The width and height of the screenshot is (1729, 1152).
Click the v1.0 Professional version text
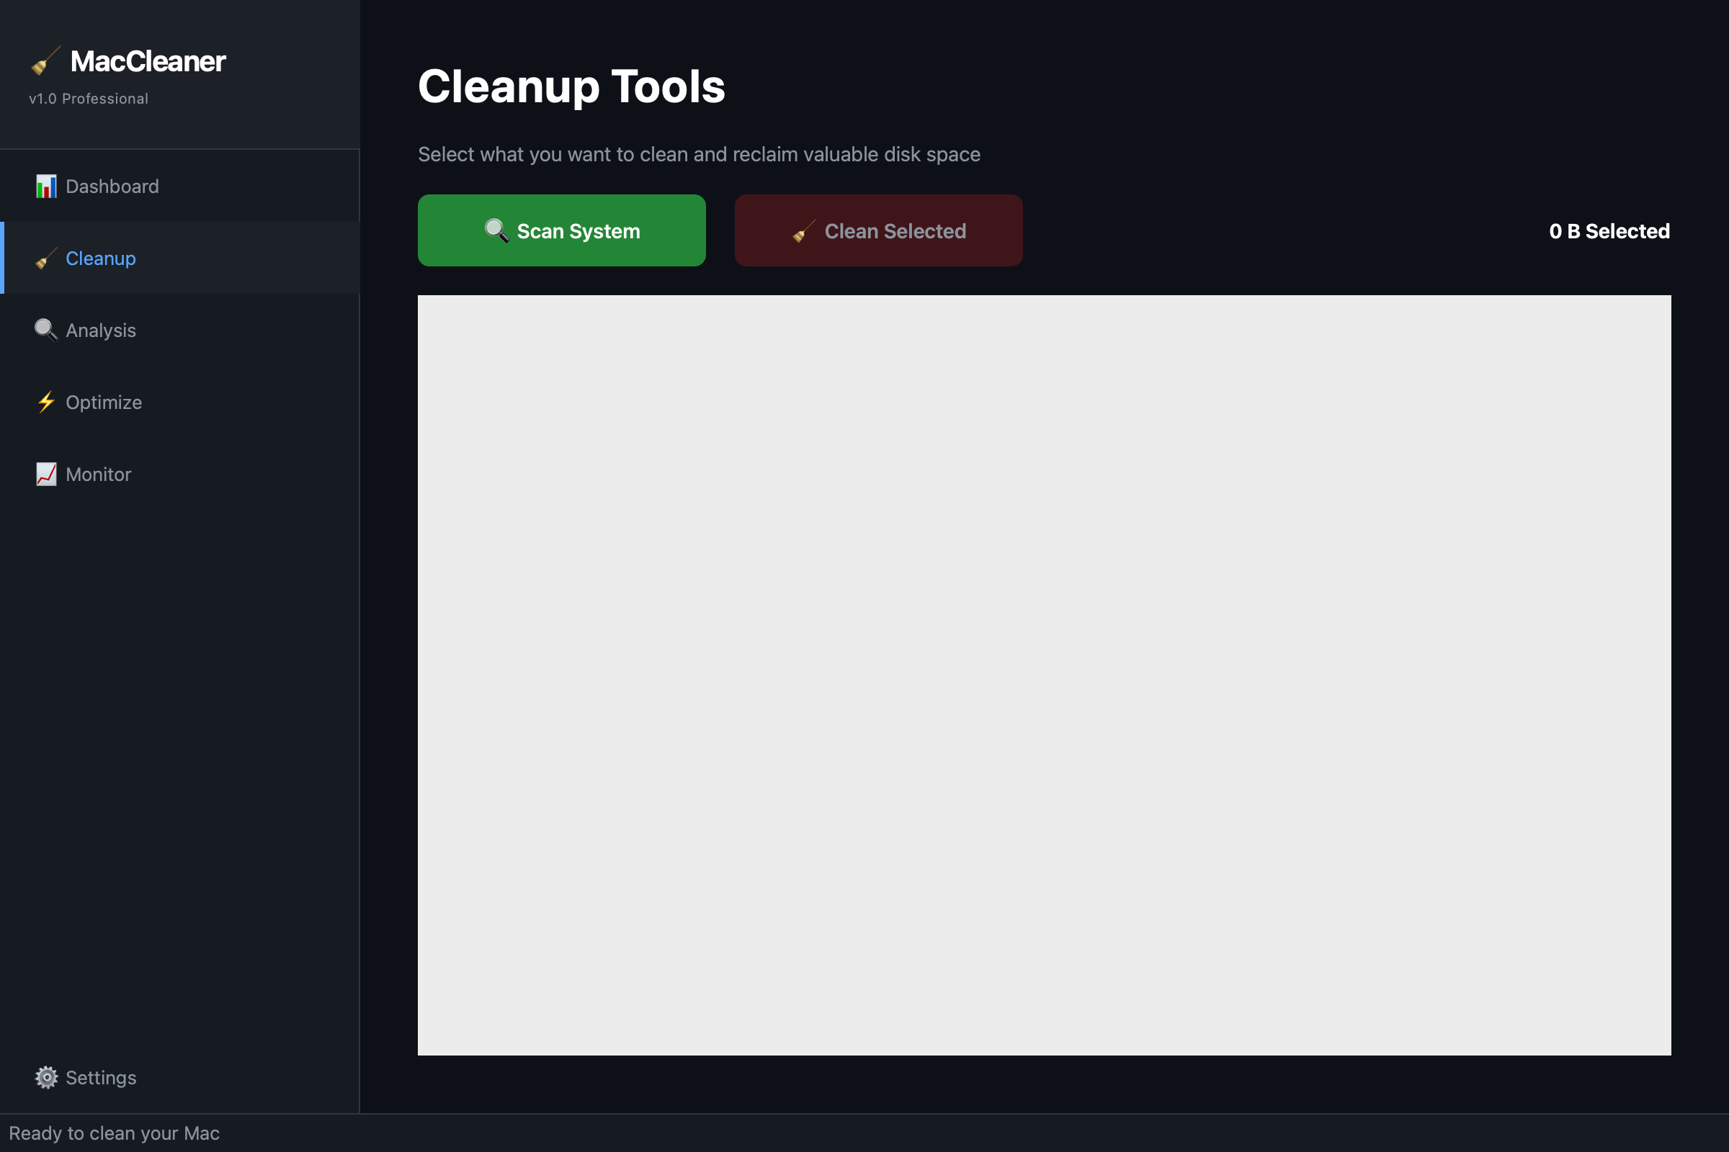pyautogui.click(x=87, y=98)
